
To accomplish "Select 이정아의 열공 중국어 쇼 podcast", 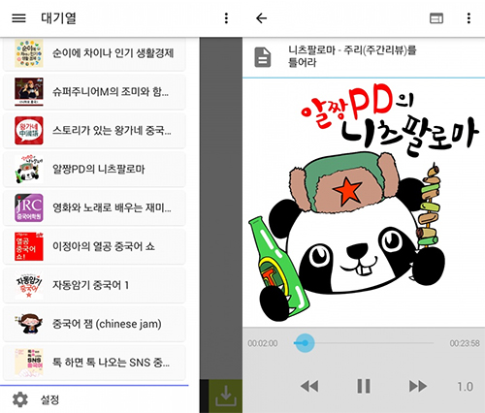I will click(94, 246).
